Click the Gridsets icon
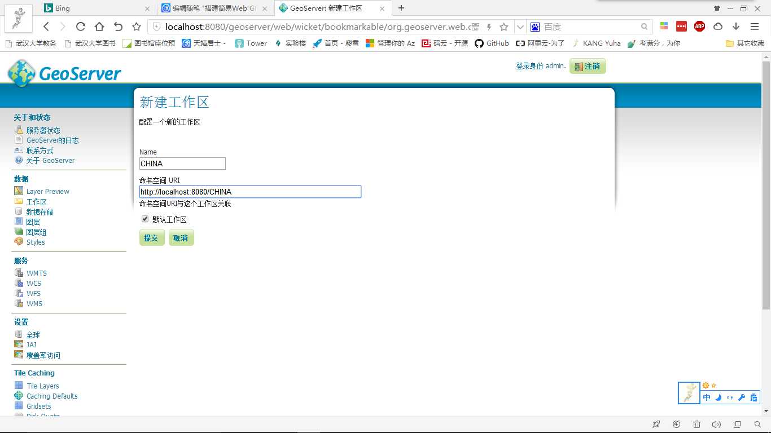The image size is (771, 433). click(x=19, y=406)
